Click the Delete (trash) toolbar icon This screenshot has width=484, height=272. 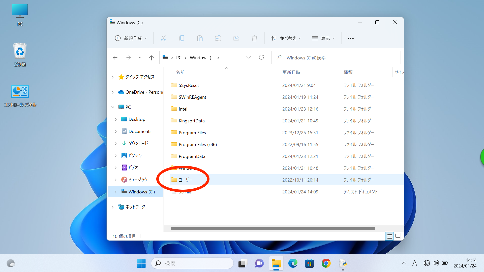[x=254, y=38]
